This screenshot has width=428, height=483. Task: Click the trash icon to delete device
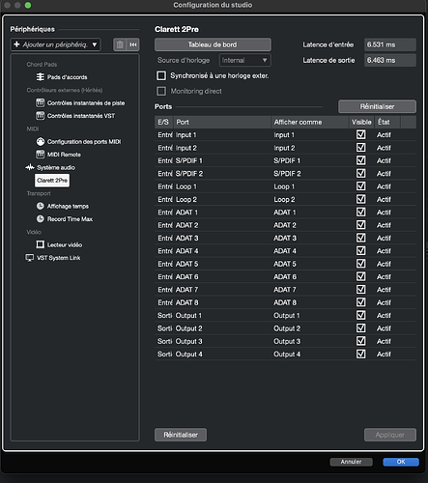pos(120,44)
